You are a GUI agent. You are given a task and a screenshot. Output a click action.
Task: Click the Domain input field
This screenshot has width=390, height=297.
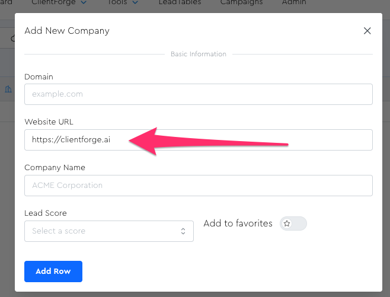tap(198, 94)
